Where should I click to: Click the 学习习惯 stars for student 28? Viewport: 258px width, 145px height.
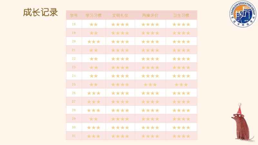pyautogui.click(x=94, y=110)
